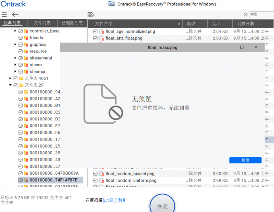This screenshot has width=274, height=212.
Task: Select deleted folder icon of 000100000...A2
Action: click(x=26, y=99)
